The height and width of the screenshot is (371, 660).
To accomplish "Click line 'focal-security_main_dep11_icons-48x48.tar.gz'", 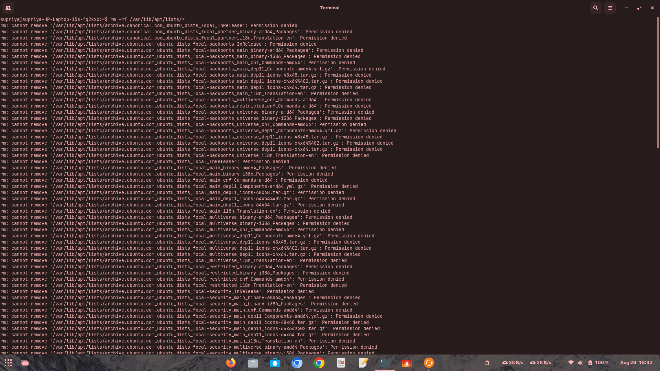I will point(185,322).
